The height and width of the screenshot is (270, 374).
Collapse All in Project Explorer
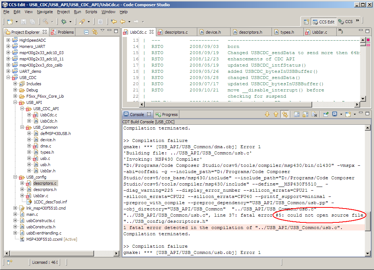[87, 32]
